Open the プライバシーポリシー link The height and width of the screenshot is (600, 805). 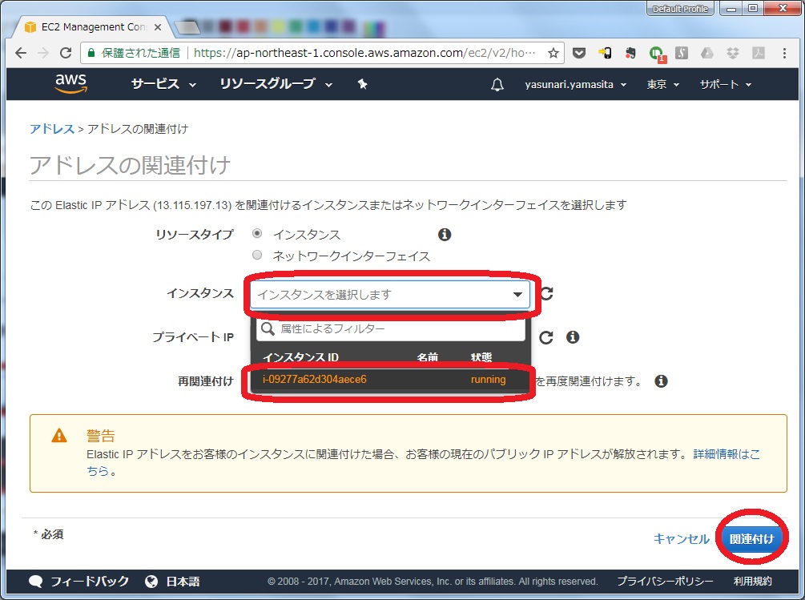[665, 582]
